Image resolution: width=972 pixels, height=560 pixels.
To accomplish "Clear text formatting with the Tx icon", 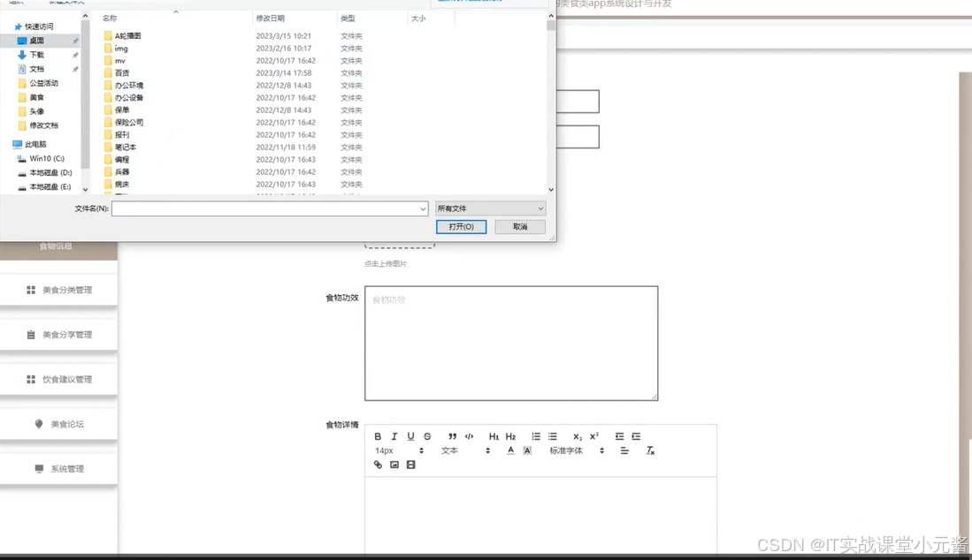I will (x=650, y=450).
